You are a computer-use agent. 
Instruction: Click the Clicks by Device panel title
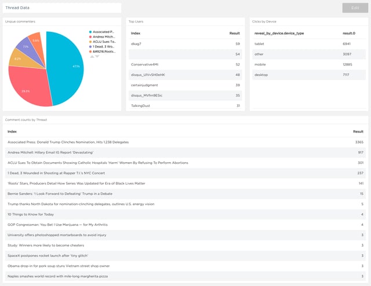point(264,21)
